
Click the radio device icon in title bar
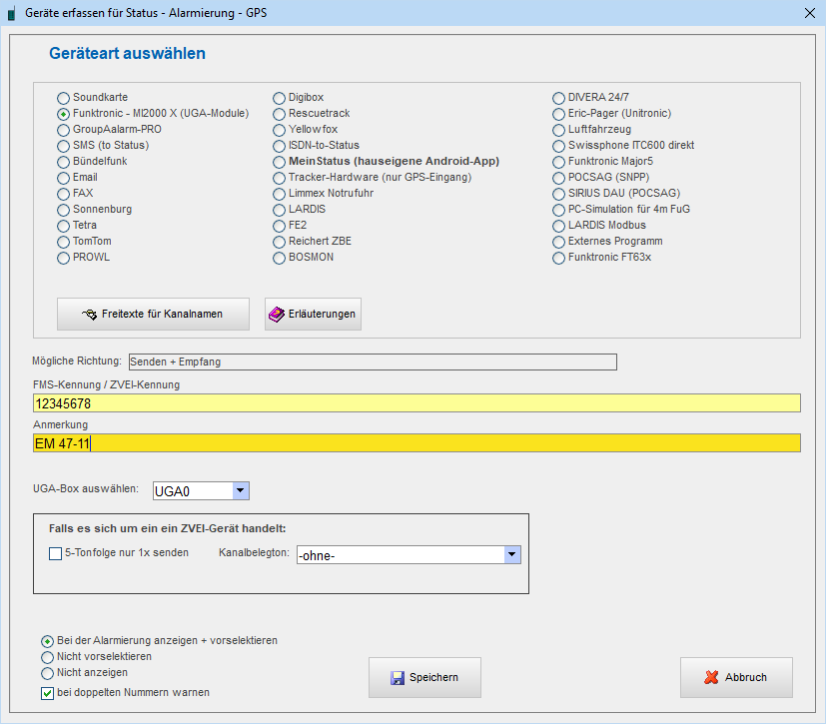11,14
